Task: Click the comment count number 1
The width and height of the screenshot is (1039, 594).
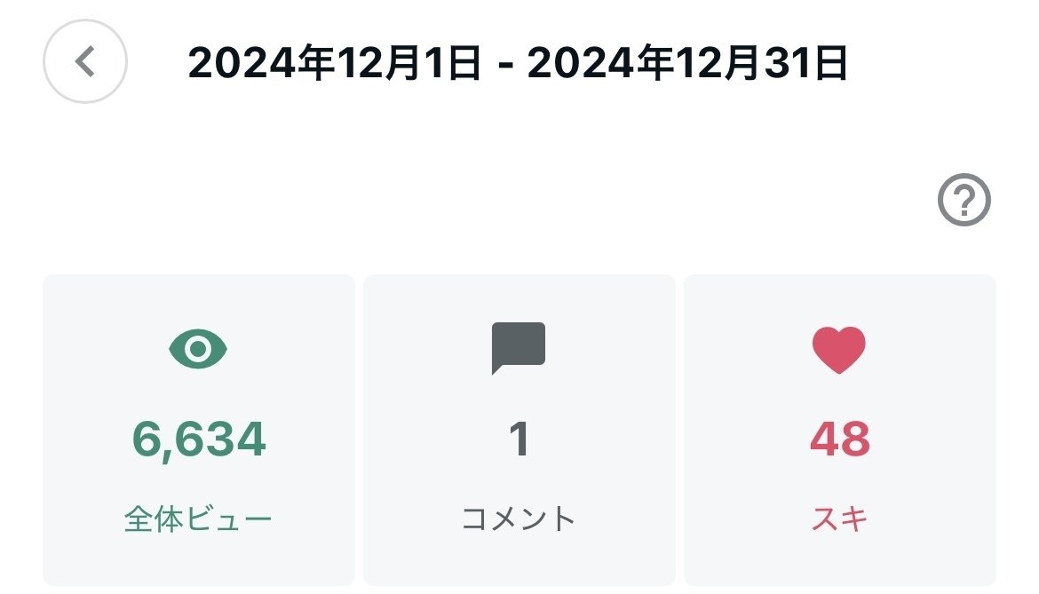Action: click(519, 440)
